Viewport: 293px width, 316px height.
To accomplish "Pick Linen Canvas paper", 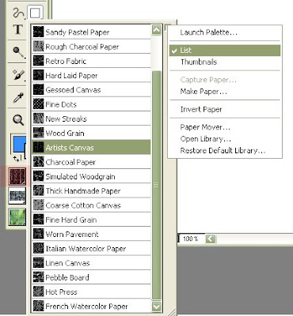I will [91, 263].
